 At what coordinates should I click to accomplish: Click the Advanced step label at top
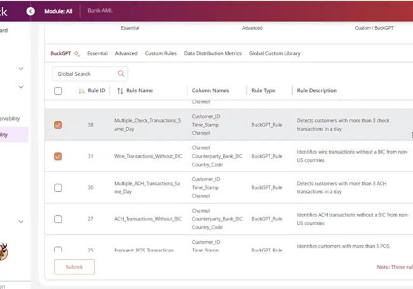click(252, 28)
